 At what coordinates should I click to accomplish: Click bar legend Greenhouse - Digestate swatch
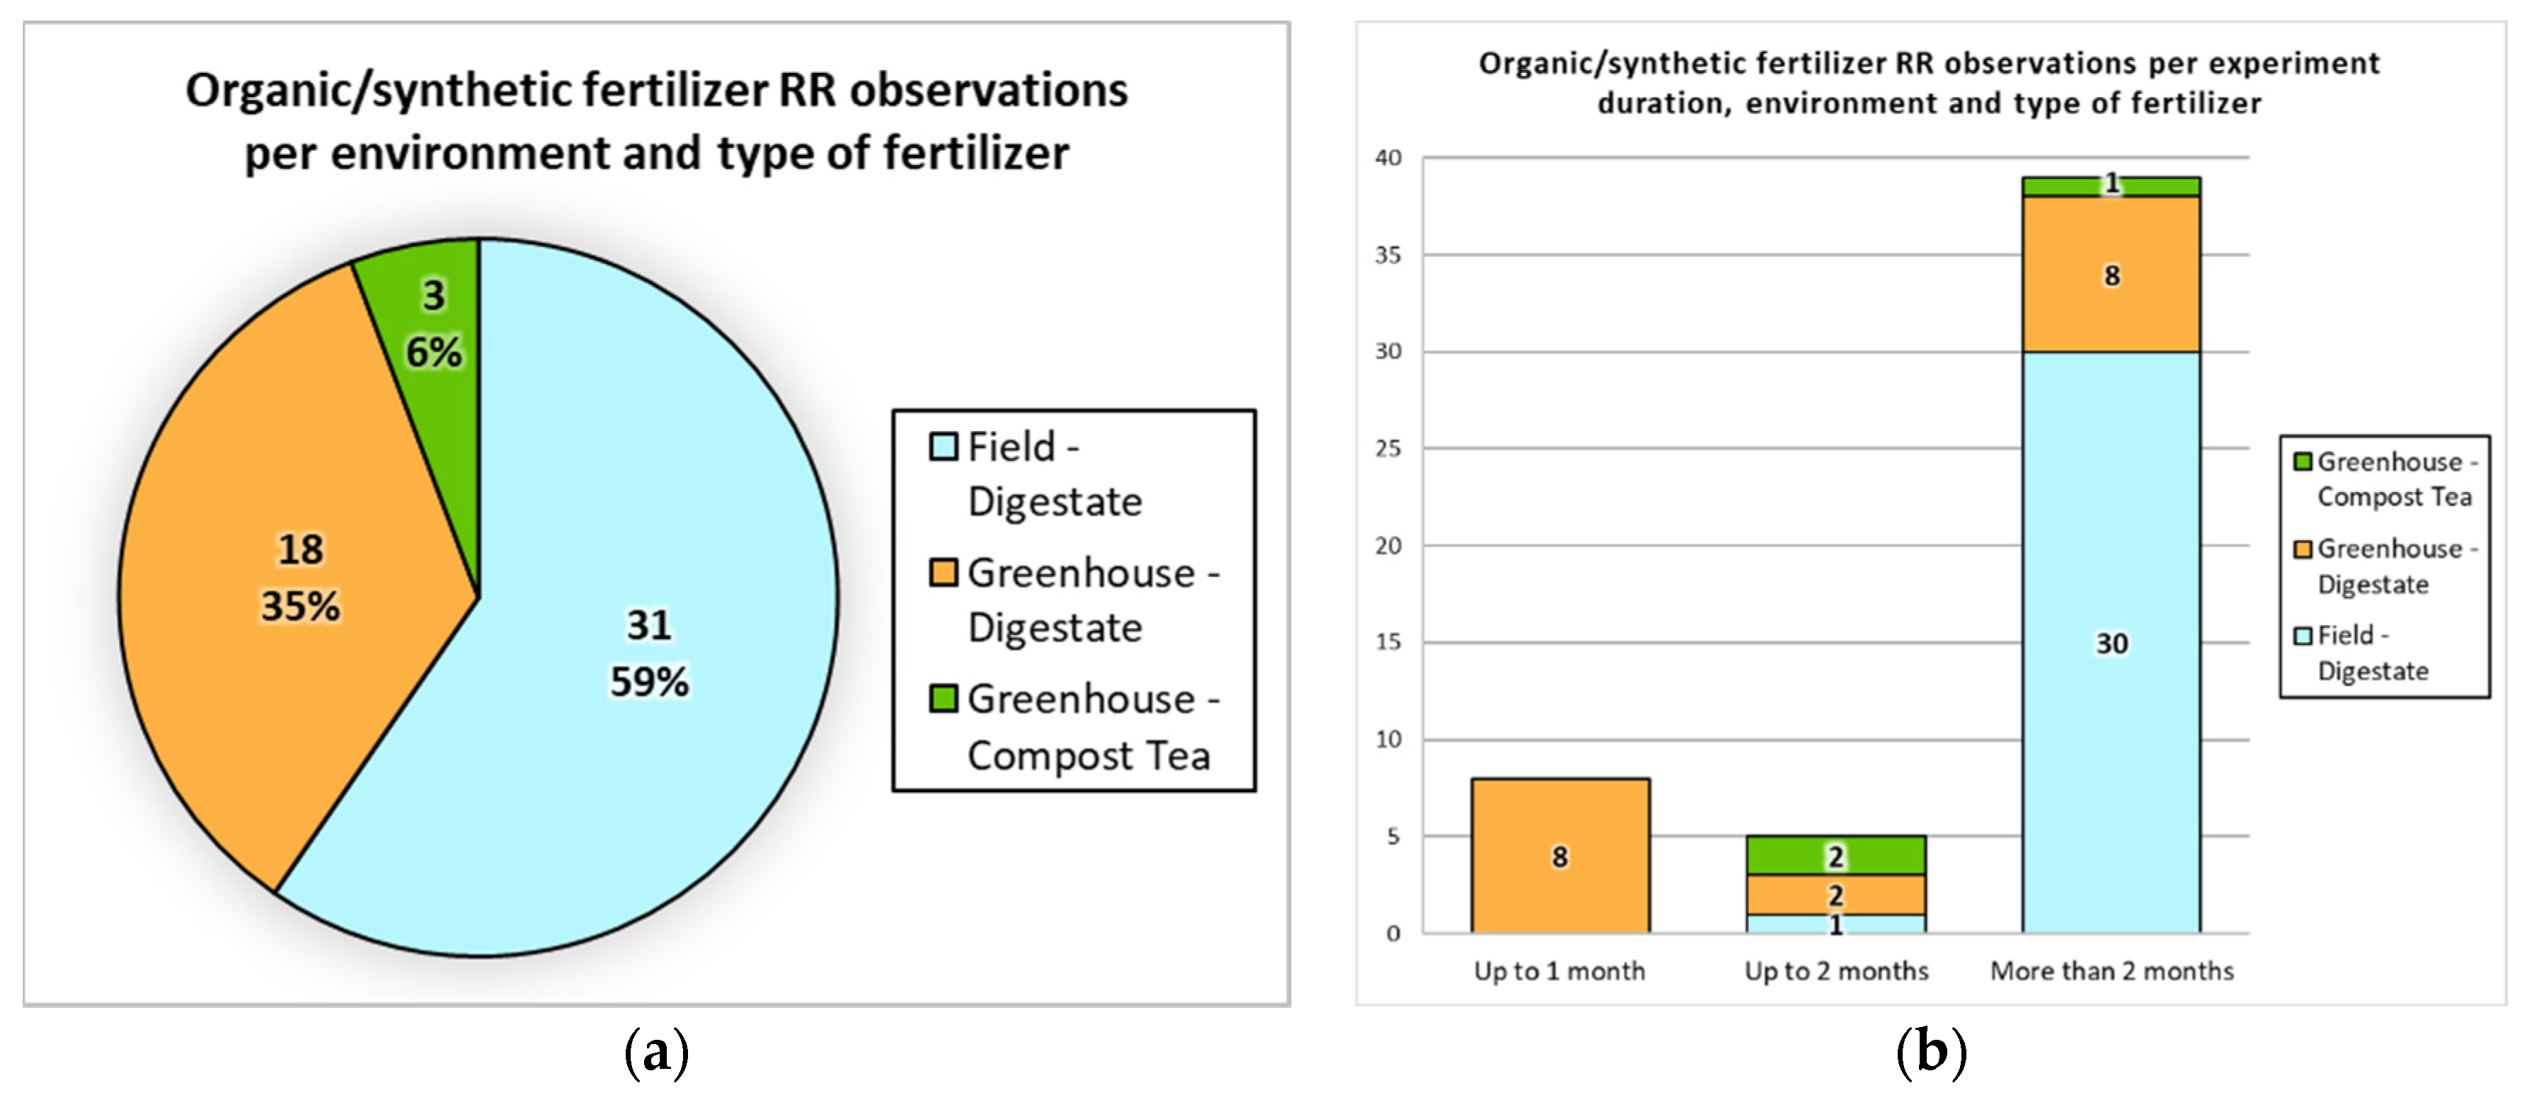pos(2303,549)
